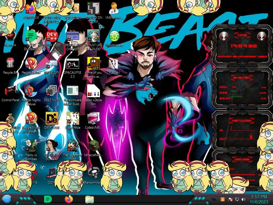Click the NETWORK header on the widget
Viewport: 273px width, 205px height.
click(242, 120)
